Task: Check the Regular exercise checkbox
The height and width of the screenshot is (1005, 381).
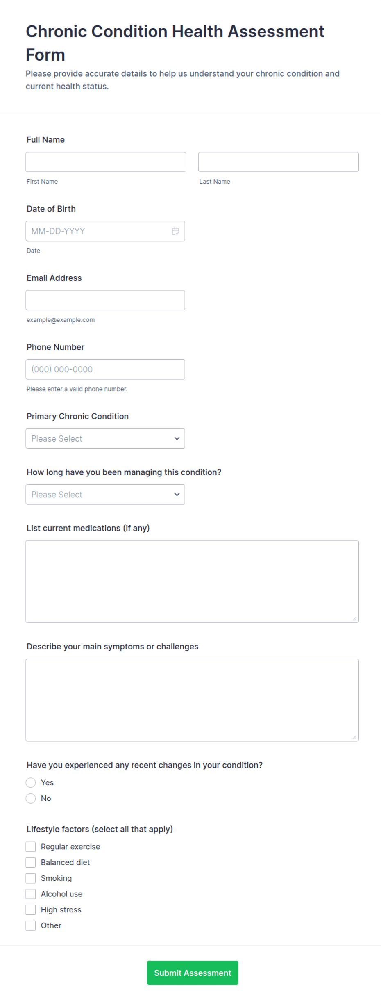Action: click(31, 847)
